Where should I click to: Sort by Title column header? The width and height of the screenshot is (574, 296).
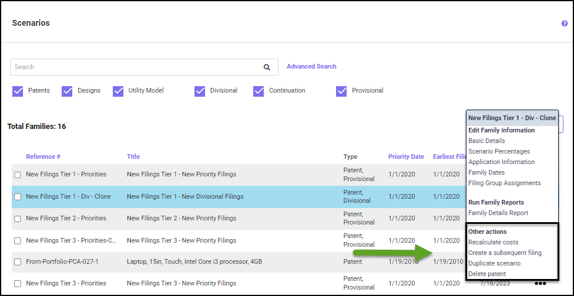pyautogui.click(x=133, y=157)
